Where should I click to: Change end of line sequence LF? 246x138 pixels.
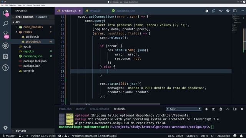213,136
